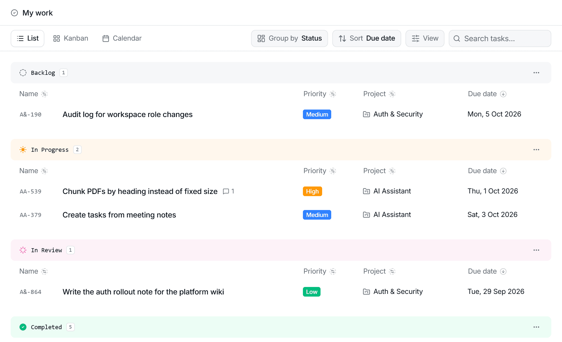
Task: Click the In Review spinner status icon
Action: 23,250
